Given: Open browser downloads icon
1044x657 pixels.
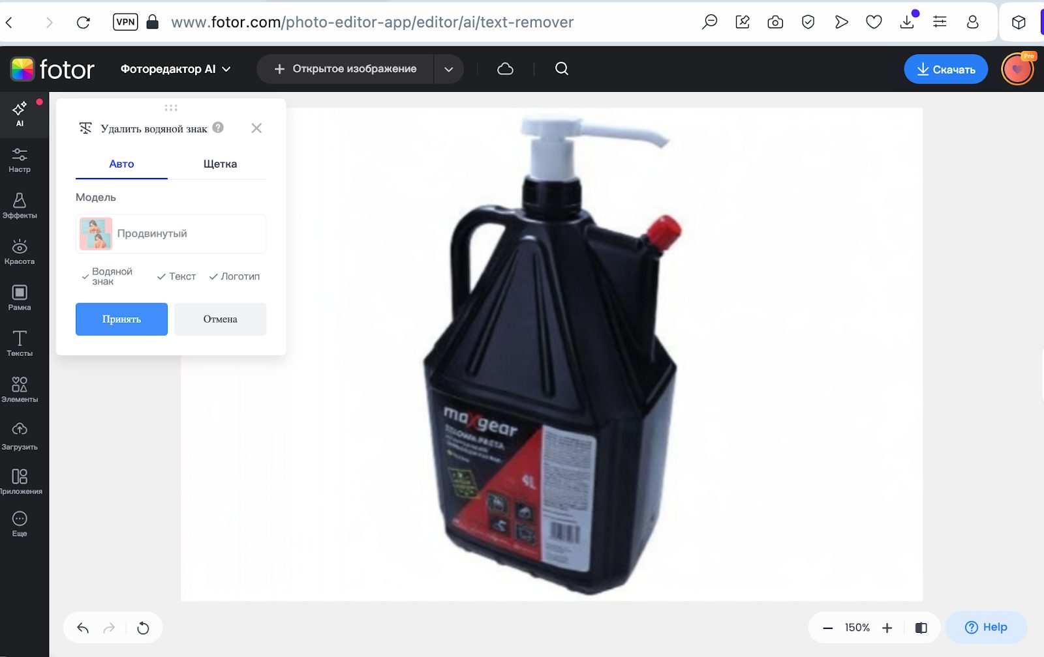Looking at the screenshot, I should (907, 22).
